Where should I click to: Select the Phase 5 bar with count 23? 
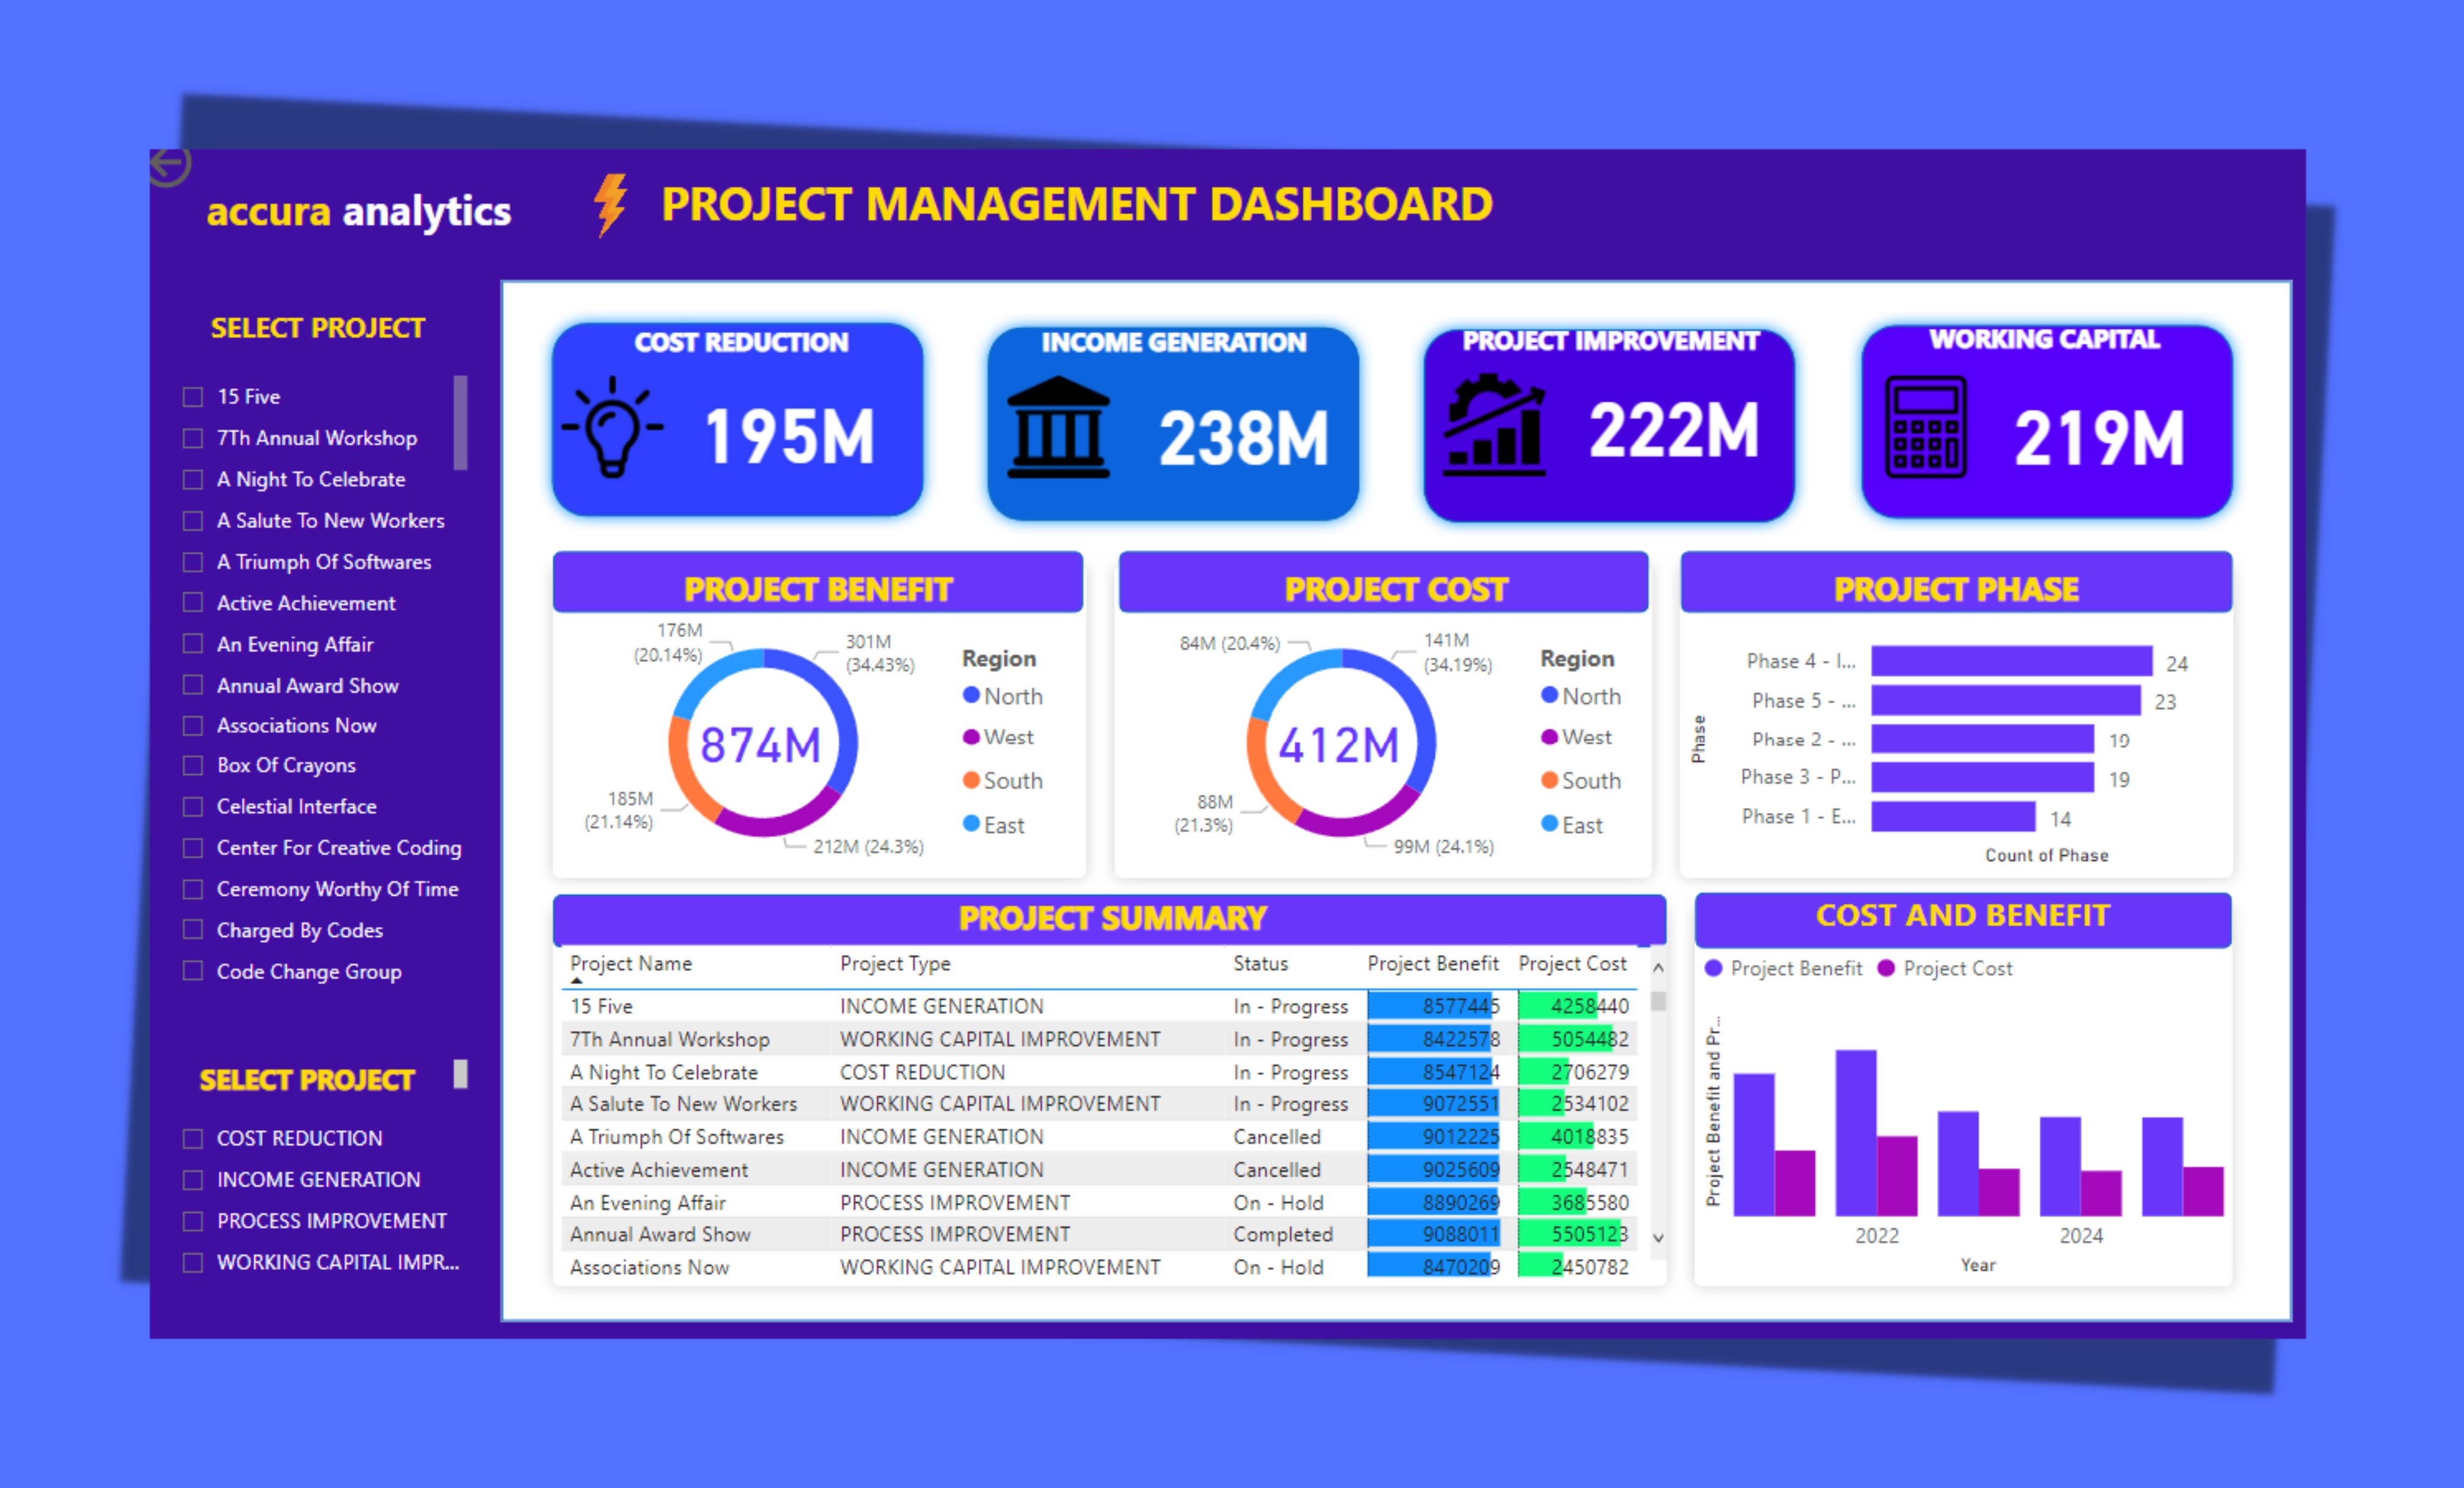pos(2006,700)
